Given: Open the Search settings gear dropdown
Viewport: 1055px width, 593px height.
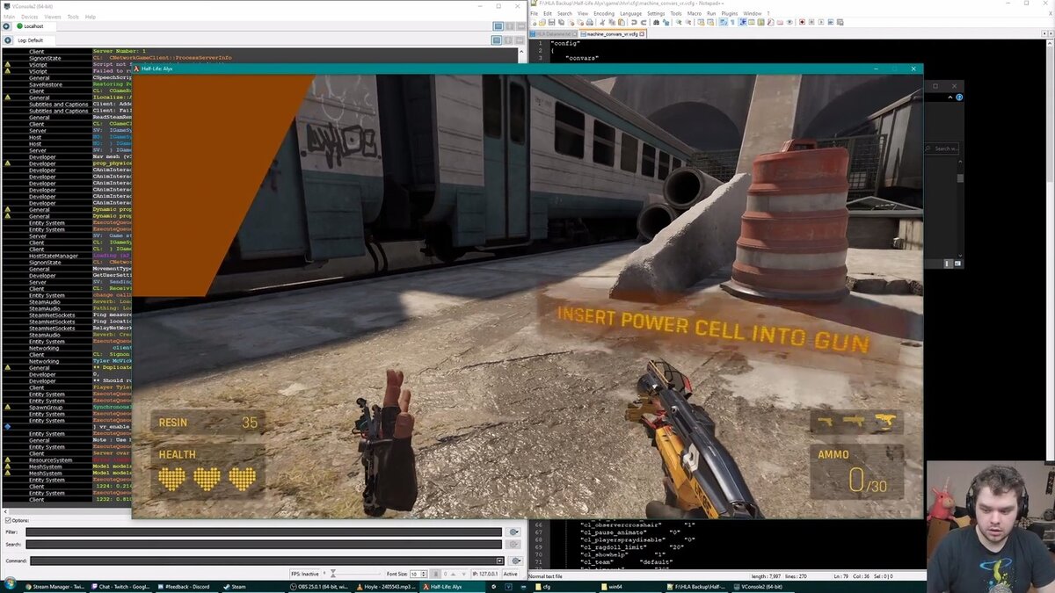Looking at the screenshot, I should pyautogui.click(x=514, y=545).
